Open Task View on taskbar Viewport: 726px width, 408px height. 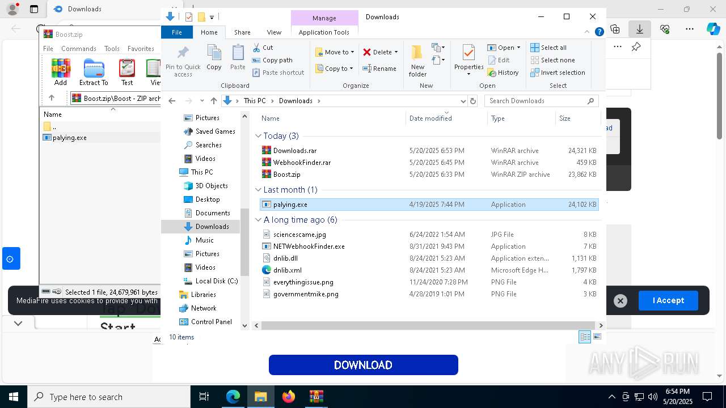click(204, 397)
